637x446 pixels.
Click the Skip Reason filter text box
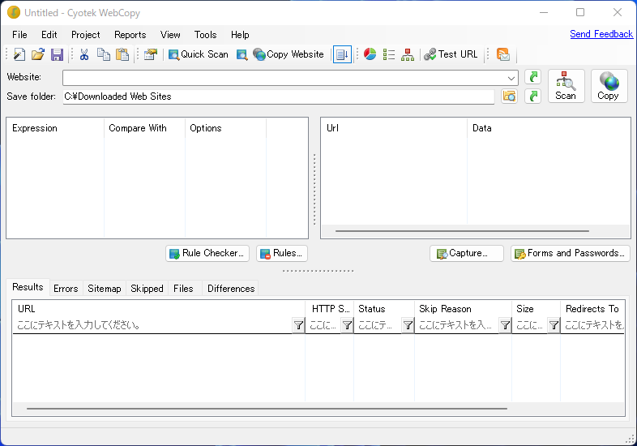coord(457,325)
